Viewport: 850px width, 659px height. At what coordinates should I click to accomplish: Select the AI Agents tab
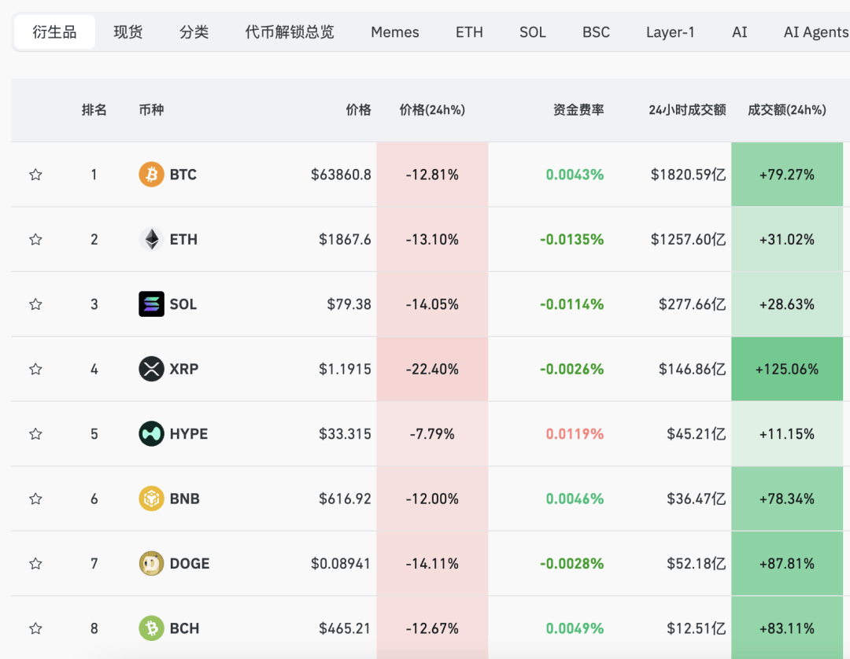(815, 32)
